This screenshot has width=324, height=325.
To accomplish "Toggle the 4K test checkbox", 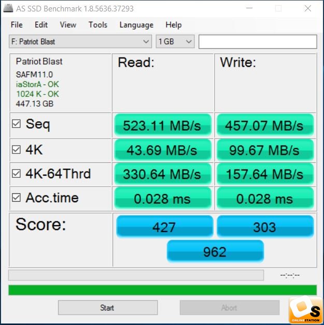I will tap(16, 149).
